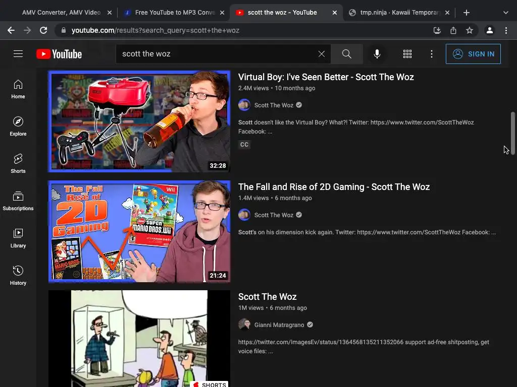Screen dimensions: 517x387
Task: Close the AMV Converter tab
Action: point(110,13)
